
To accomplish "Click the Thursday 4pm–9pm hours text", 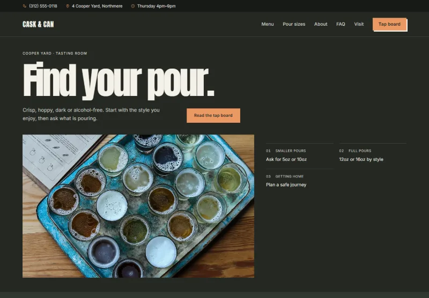I will (x=156, y=6).
